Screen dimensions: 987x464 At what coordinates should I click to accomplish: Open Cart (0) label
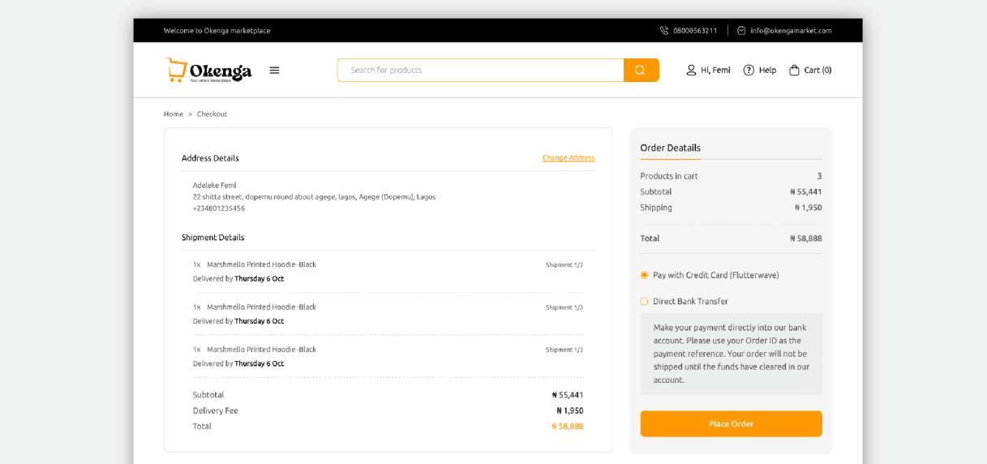pyautogui.click(x=817, y=71)
